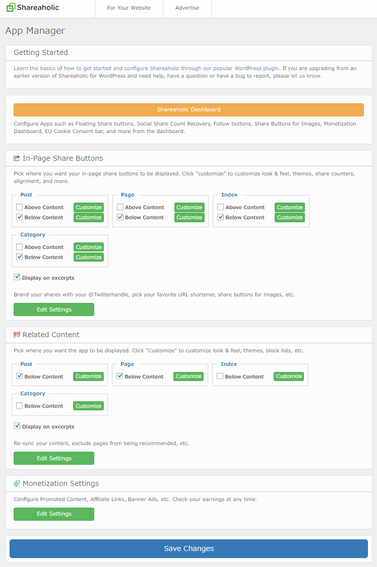Open the getting started WordPress plugin link
The height and width of the screenshot is (567, 377).
tap(146, 68)
